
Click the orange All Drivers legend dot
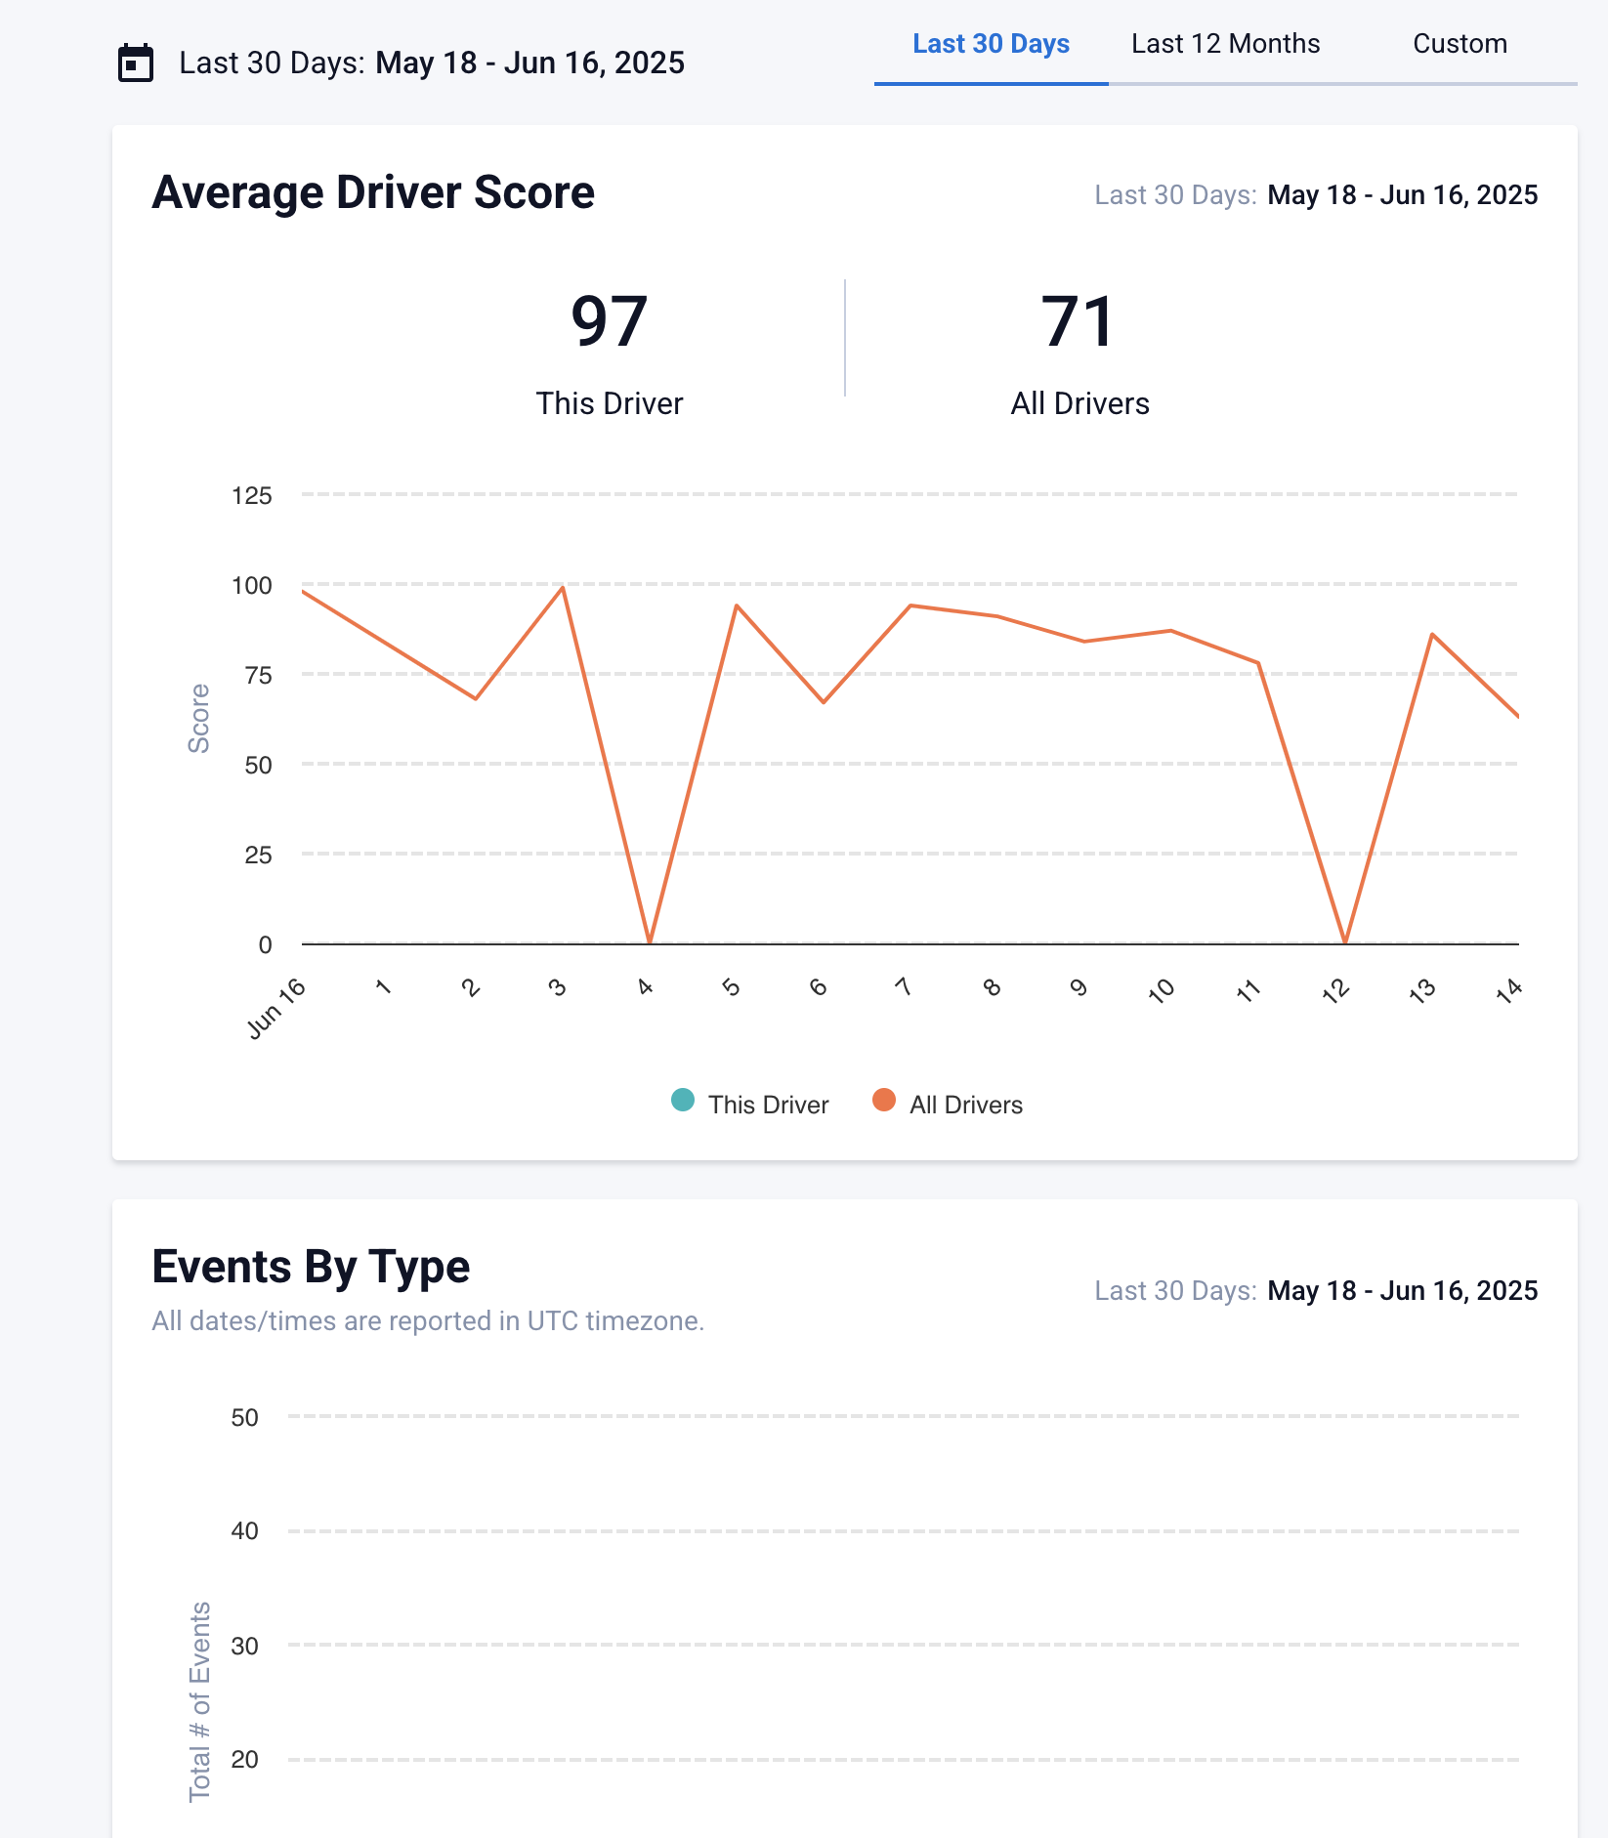click(x=884, y=1101)
